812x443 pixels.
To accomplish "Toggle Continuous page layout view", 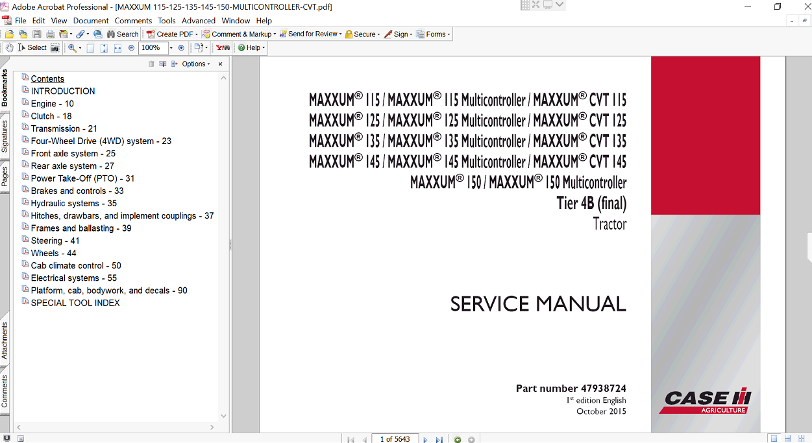I will pyautogui.click(x=787, y=439).
